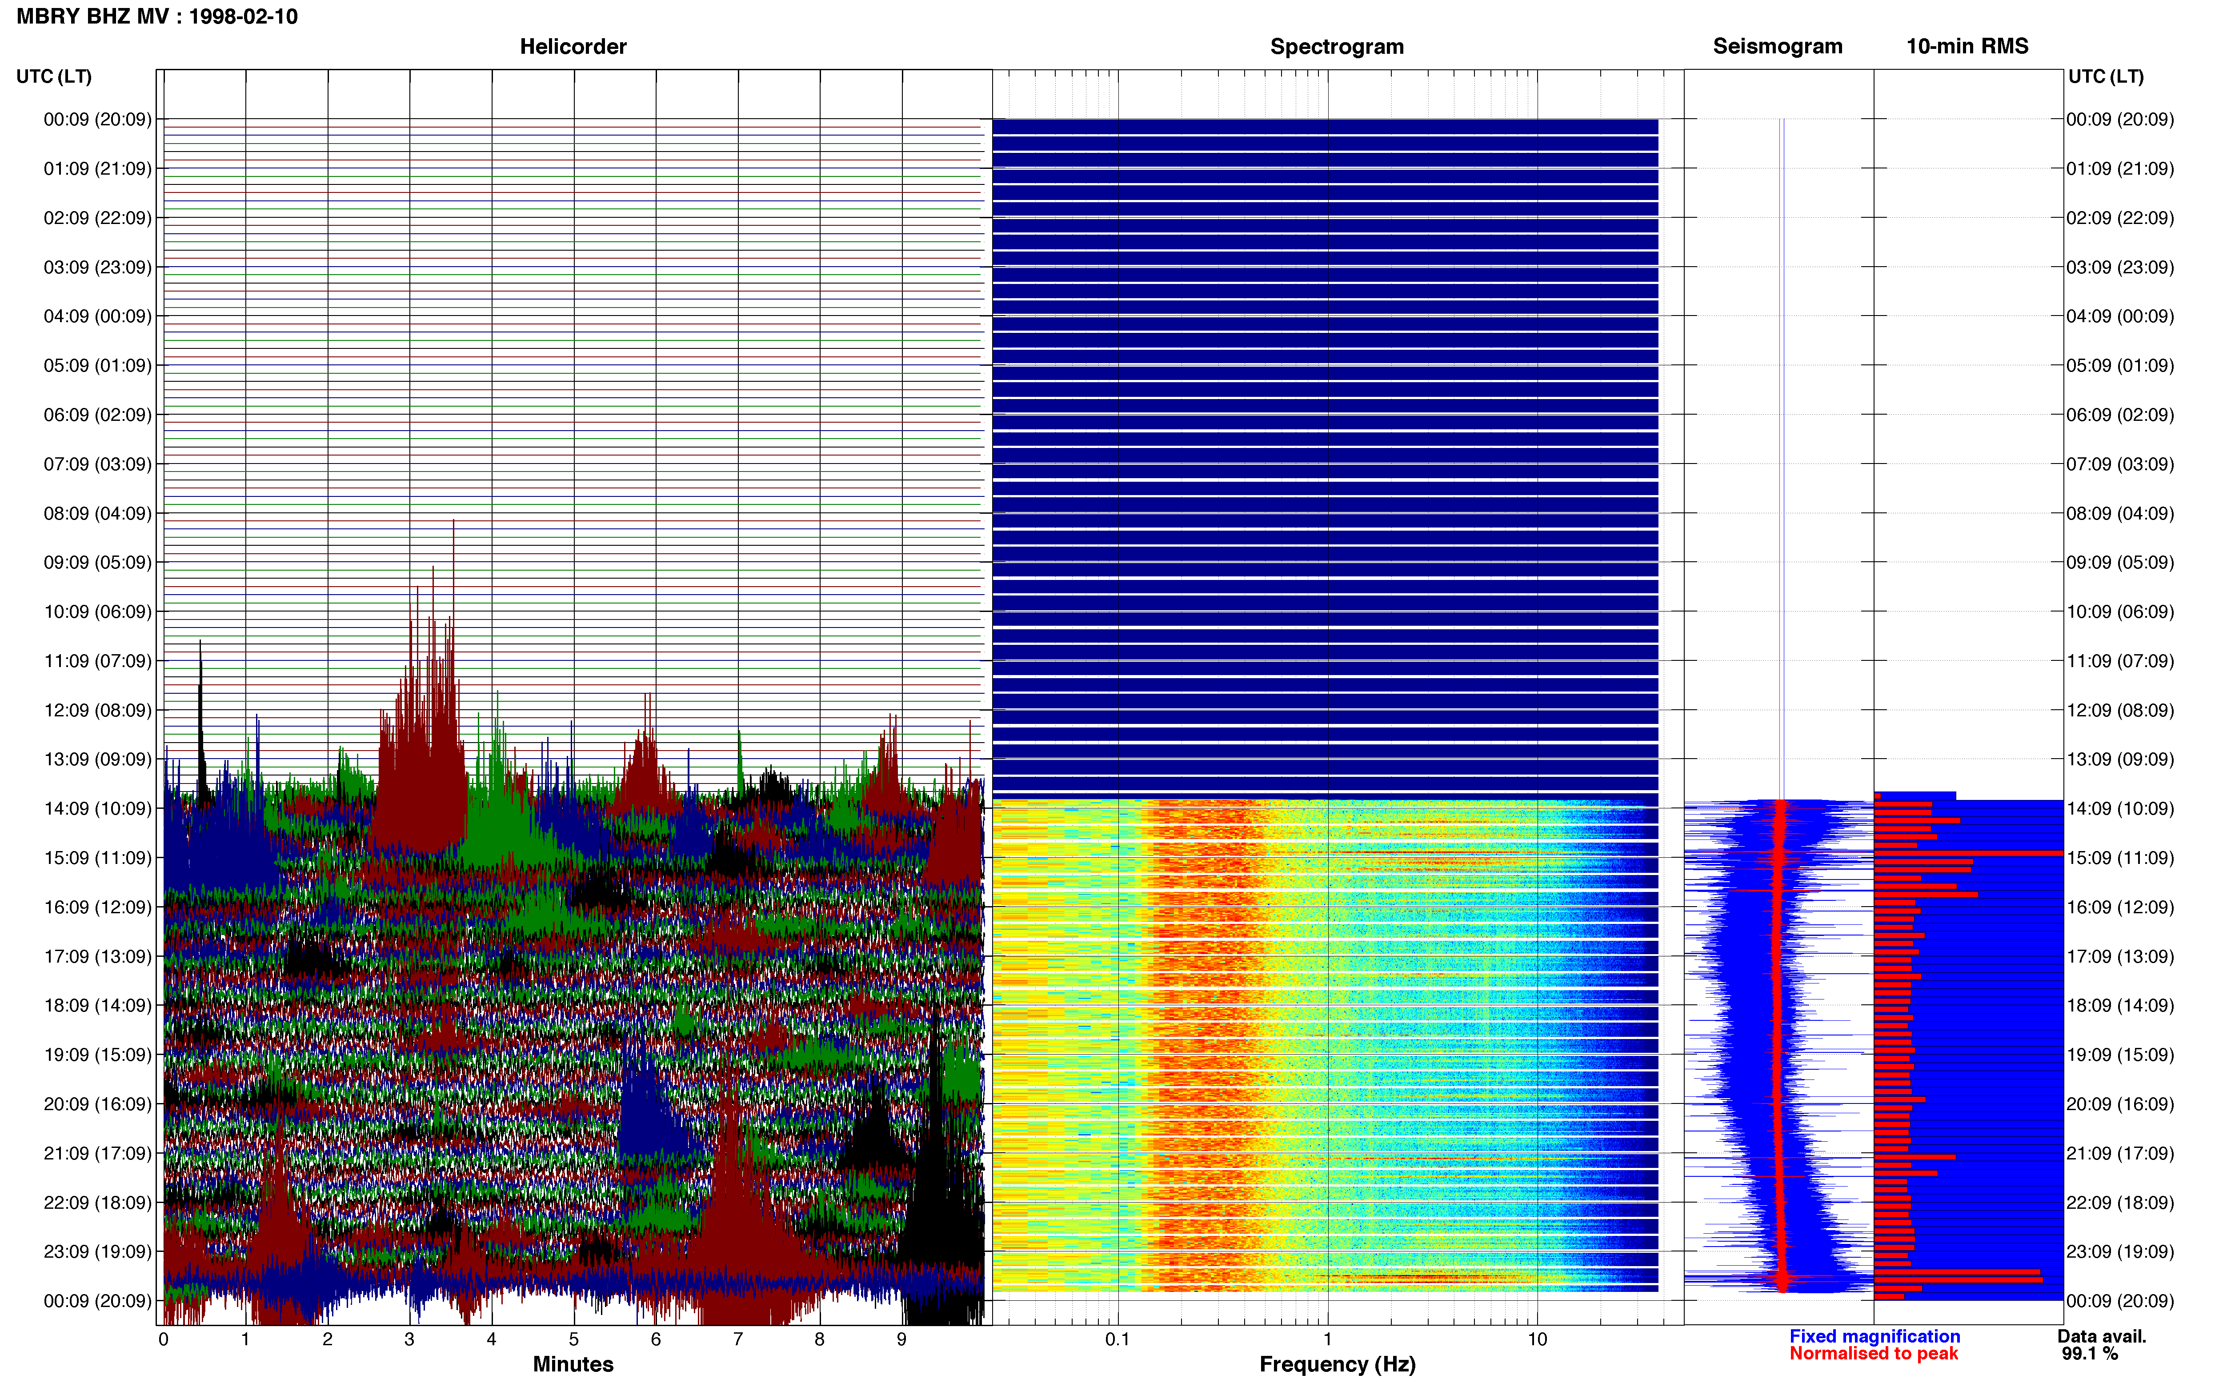Click left time label '01:09 (21:09)'
Viewport: 2231px width, 1395px height.
click(98, 168)
